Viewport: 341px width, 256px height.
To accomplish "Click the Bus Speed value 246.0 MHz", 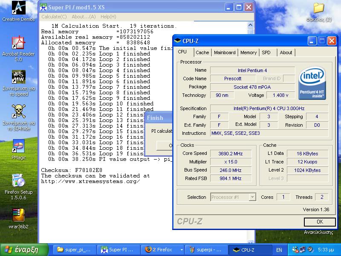I will [231, 170].
